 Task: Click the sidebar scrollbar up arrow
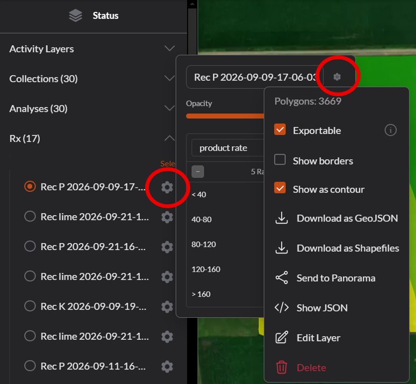[x=192, y=4]
